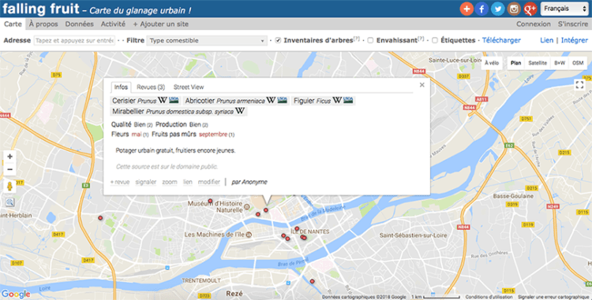
Task: Click Conditions d'utilisation map link
Action: pos(489,297)
